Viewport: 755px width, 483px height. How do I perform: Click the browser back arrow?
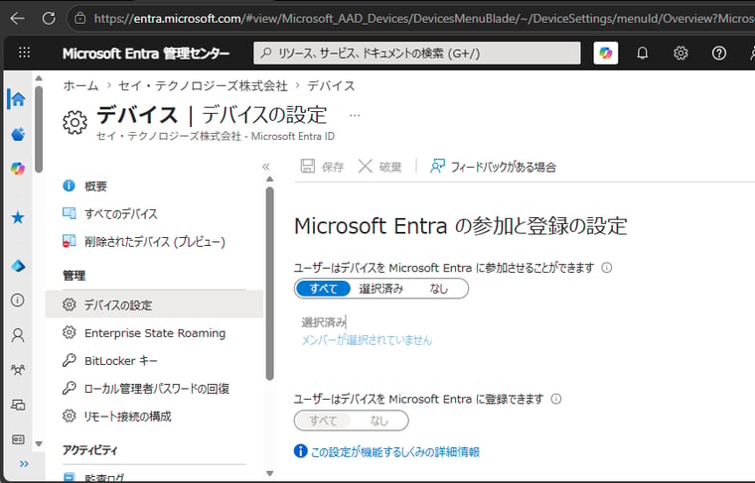tap(17, 18)
